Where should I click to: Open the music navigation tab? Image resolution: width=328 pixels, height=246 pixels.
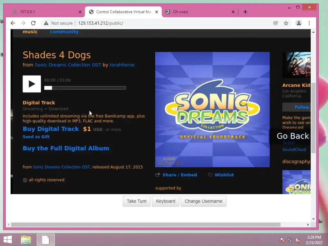30,32
